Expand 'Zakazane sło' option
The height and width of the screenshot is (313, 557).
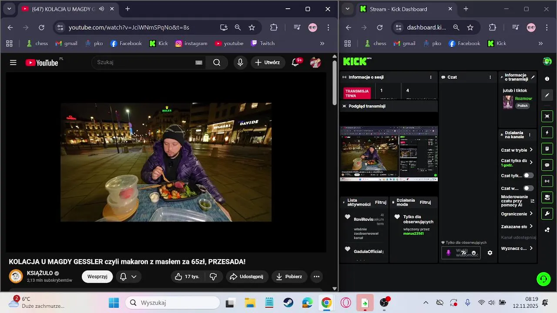pyautogui.click(x=531, y=226)
